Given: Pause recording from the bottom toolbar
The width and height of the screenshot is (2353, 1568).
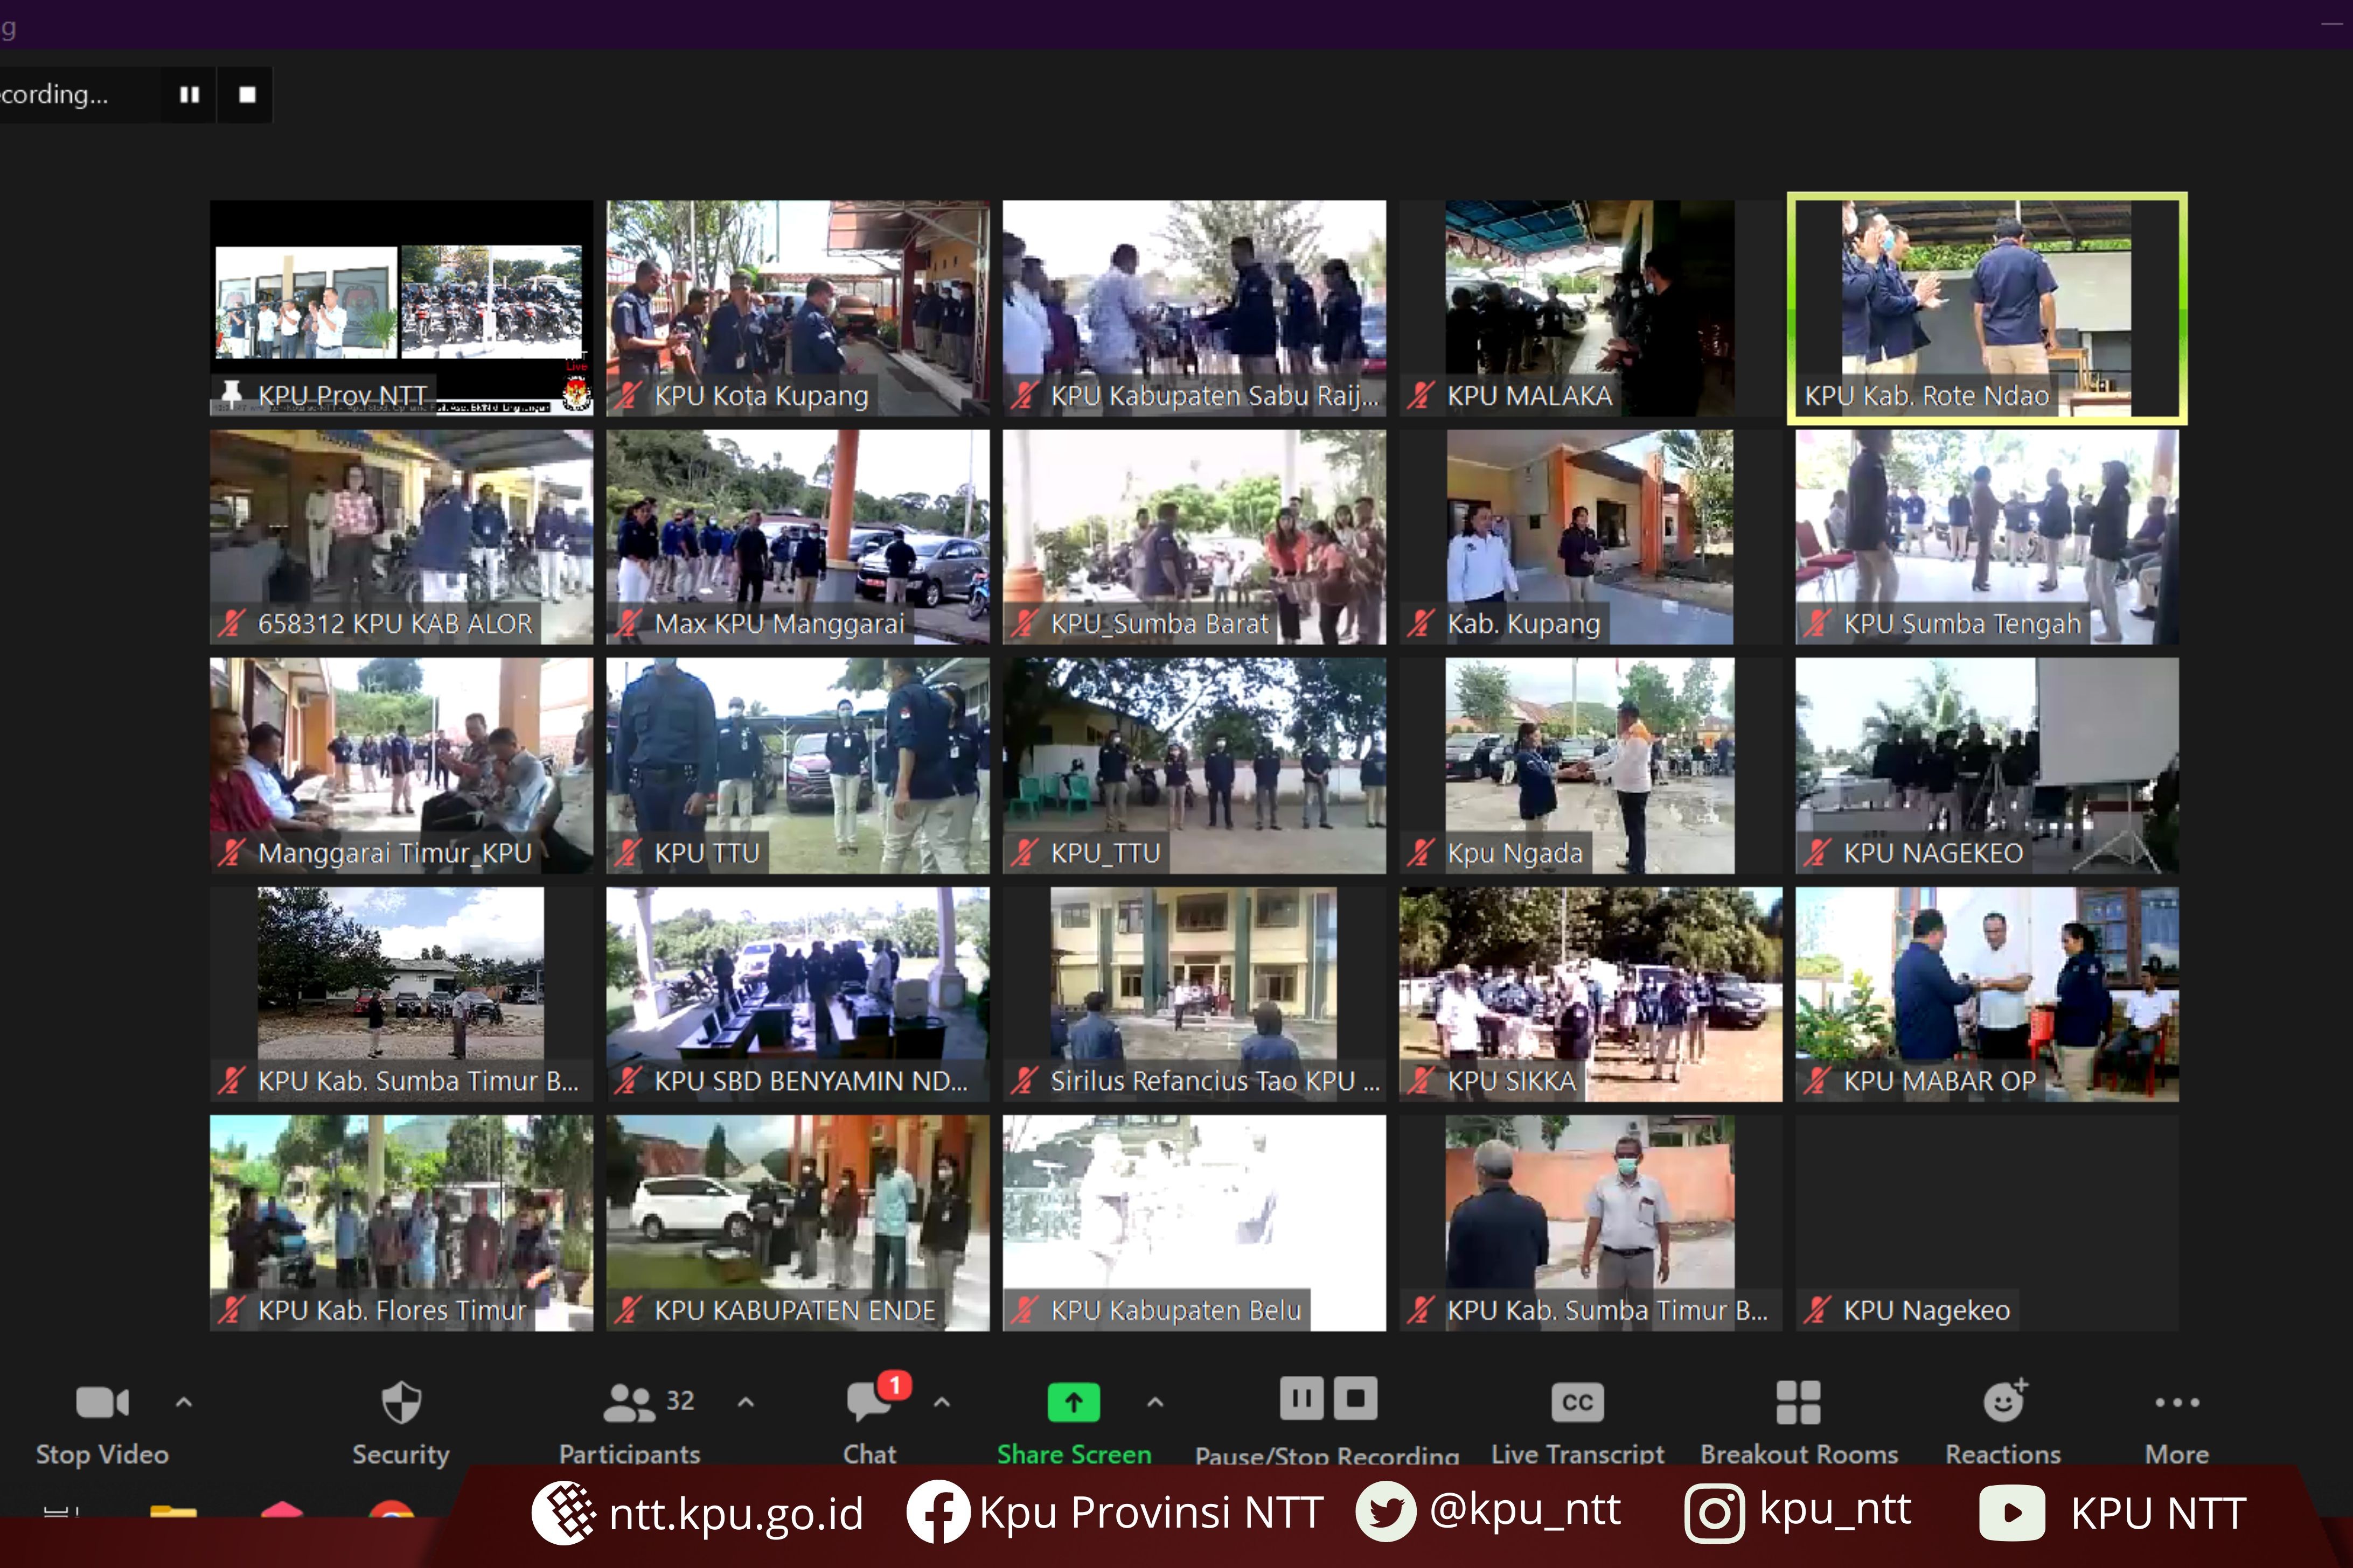Looking at the screenshot, I should [1301, 1398].
